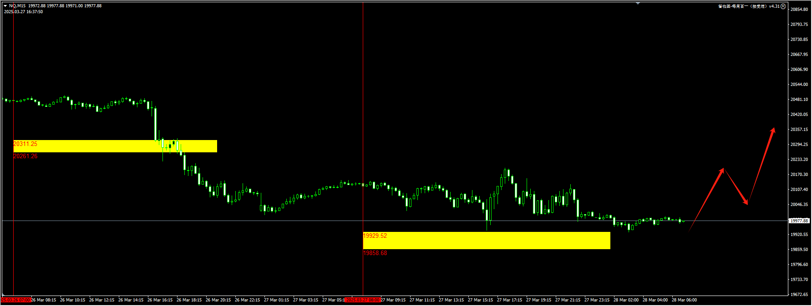Image resolution: width=812 pixels, height=306 pixels.
Task: Click the red 2025.03.27 08:00 time label
Action: pos(362,300)
